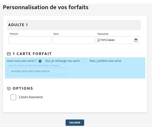
Task: Select the 'Oui, je recharge ma carte' radio button
Action: pos(40,61)
